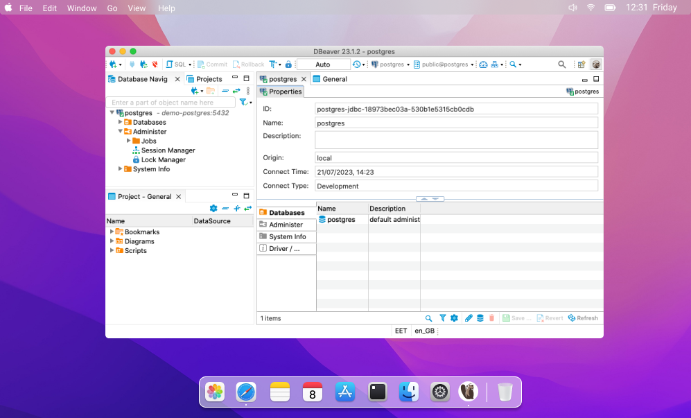The height and width of the screenshot is (418, 691).
Task: Click the transaction mode T icon
Action: 273,64
